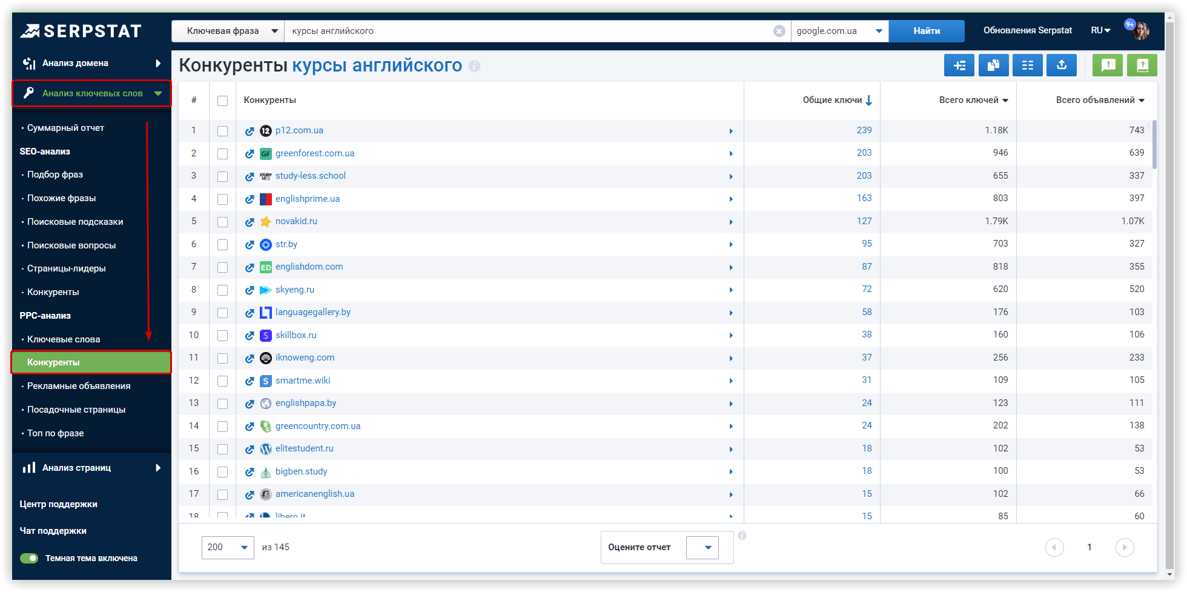This screenshot has width=1187, height=592.
Task: Open the Рекламные объявления menu item
Action: point(79,386)
